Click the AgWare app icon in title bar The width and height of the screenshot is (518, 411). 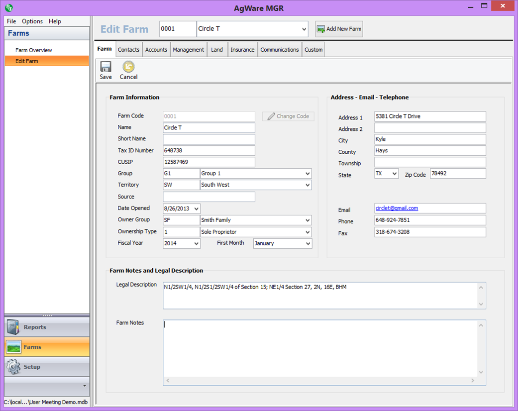point(8,7)
